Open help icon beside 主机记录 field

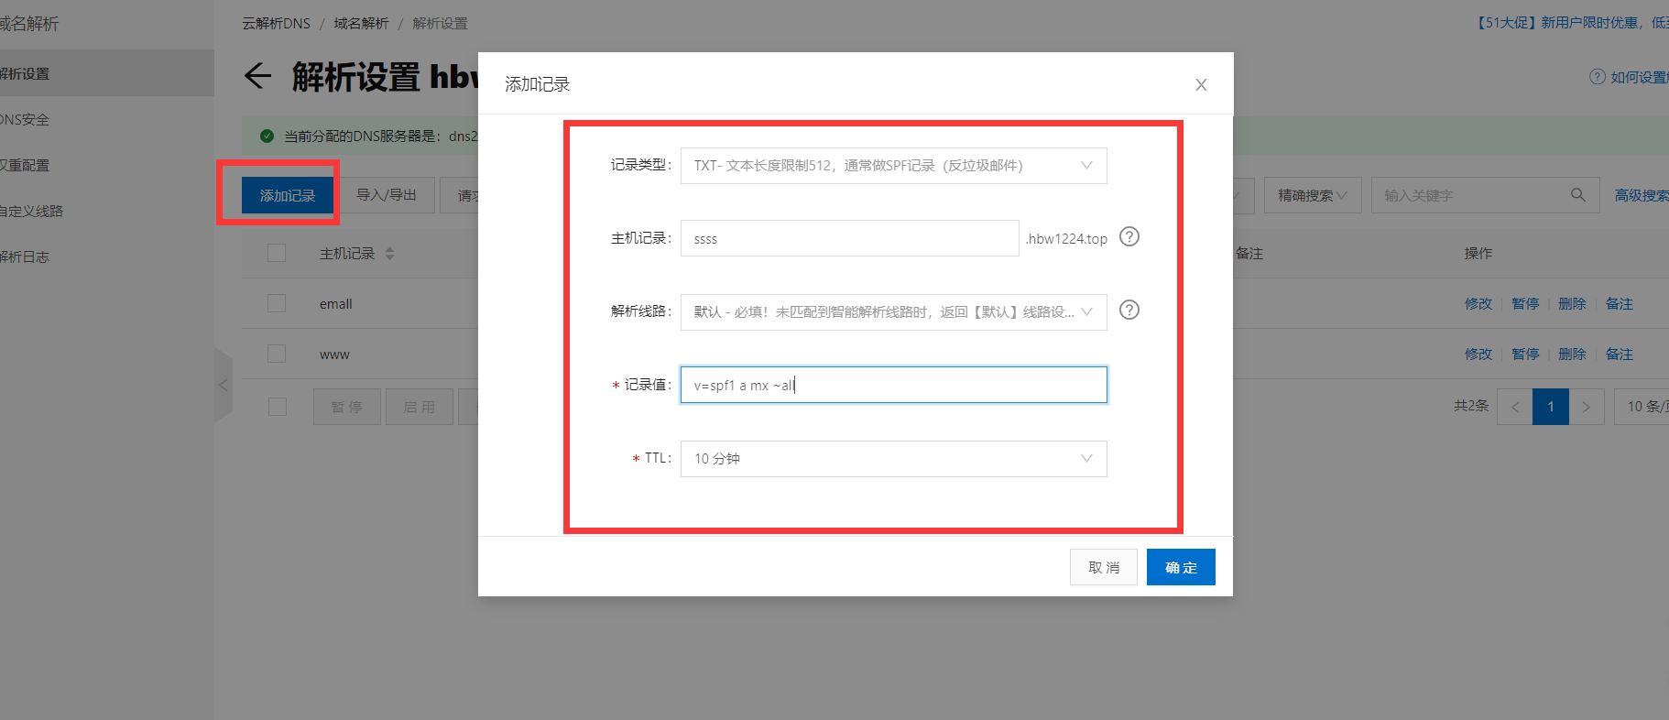pos(1129,237)
